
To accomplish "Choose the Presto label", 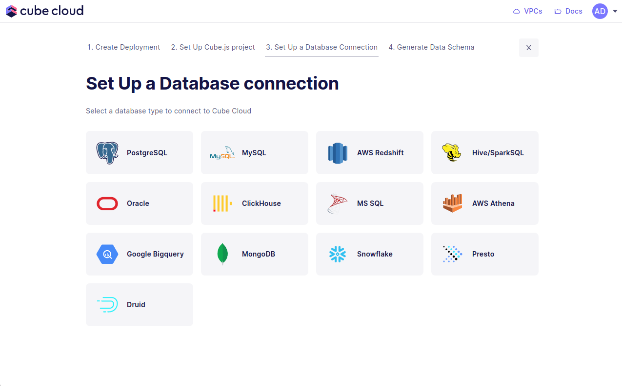I will pyautogui.click(x=483, y=254).
